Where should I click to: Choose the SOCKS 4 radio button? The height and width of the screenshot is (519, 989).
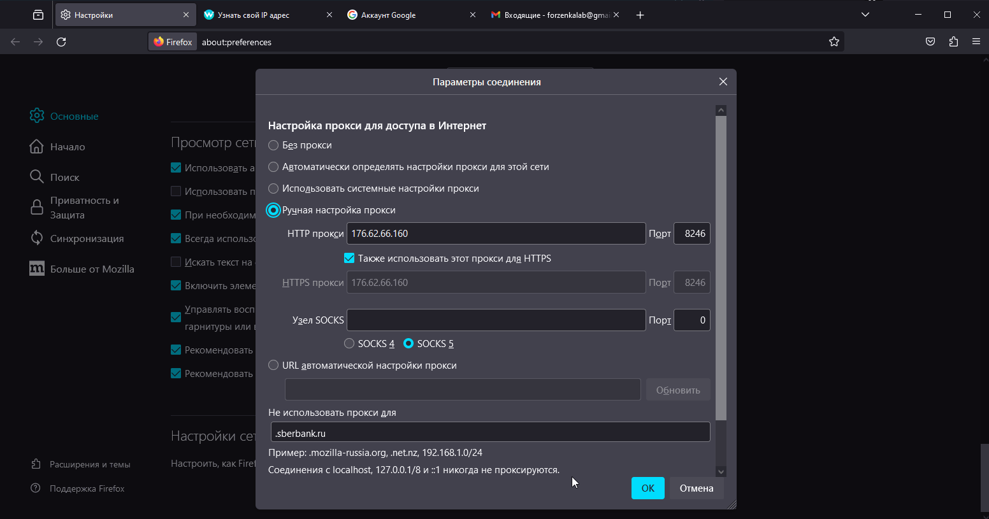click(349, 344)
